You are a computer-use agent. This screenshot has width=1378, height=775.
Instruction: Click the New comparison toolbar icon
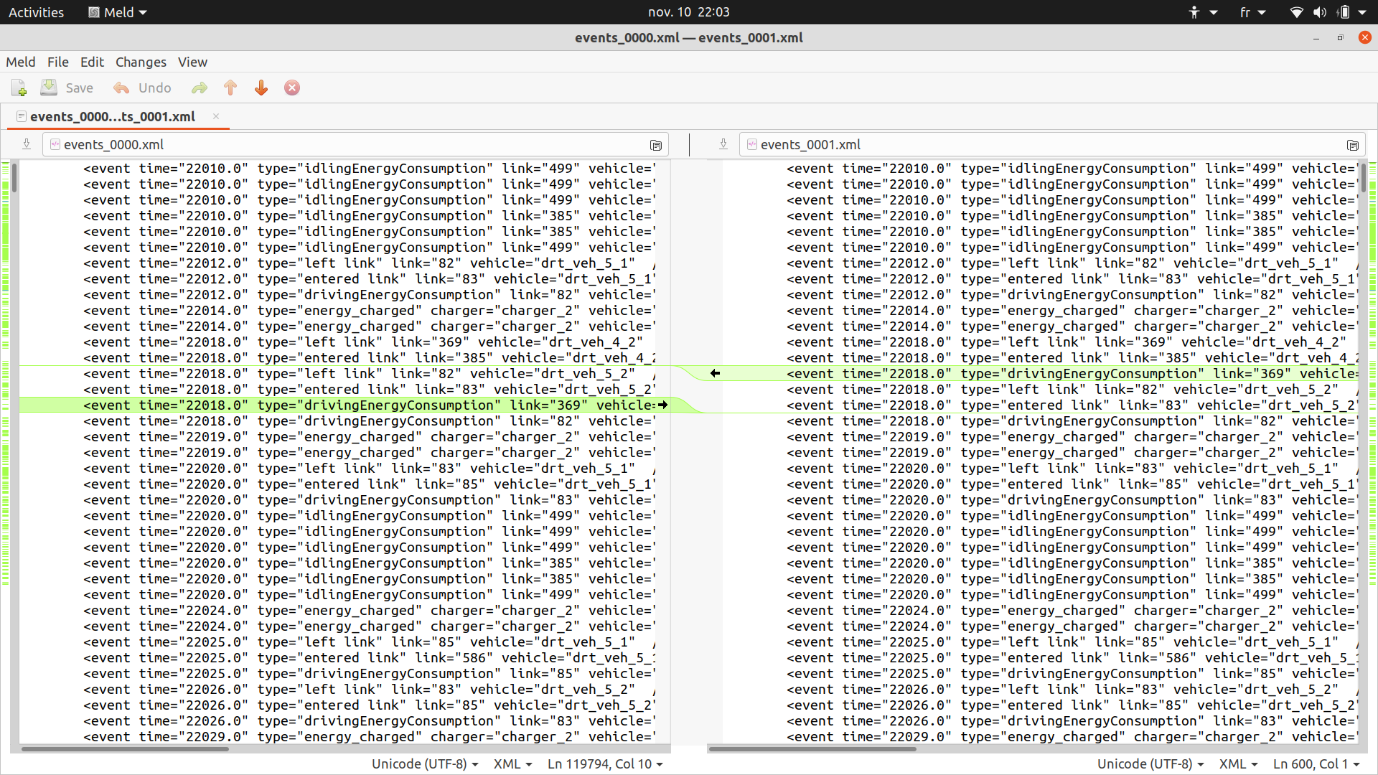(19, 87)
